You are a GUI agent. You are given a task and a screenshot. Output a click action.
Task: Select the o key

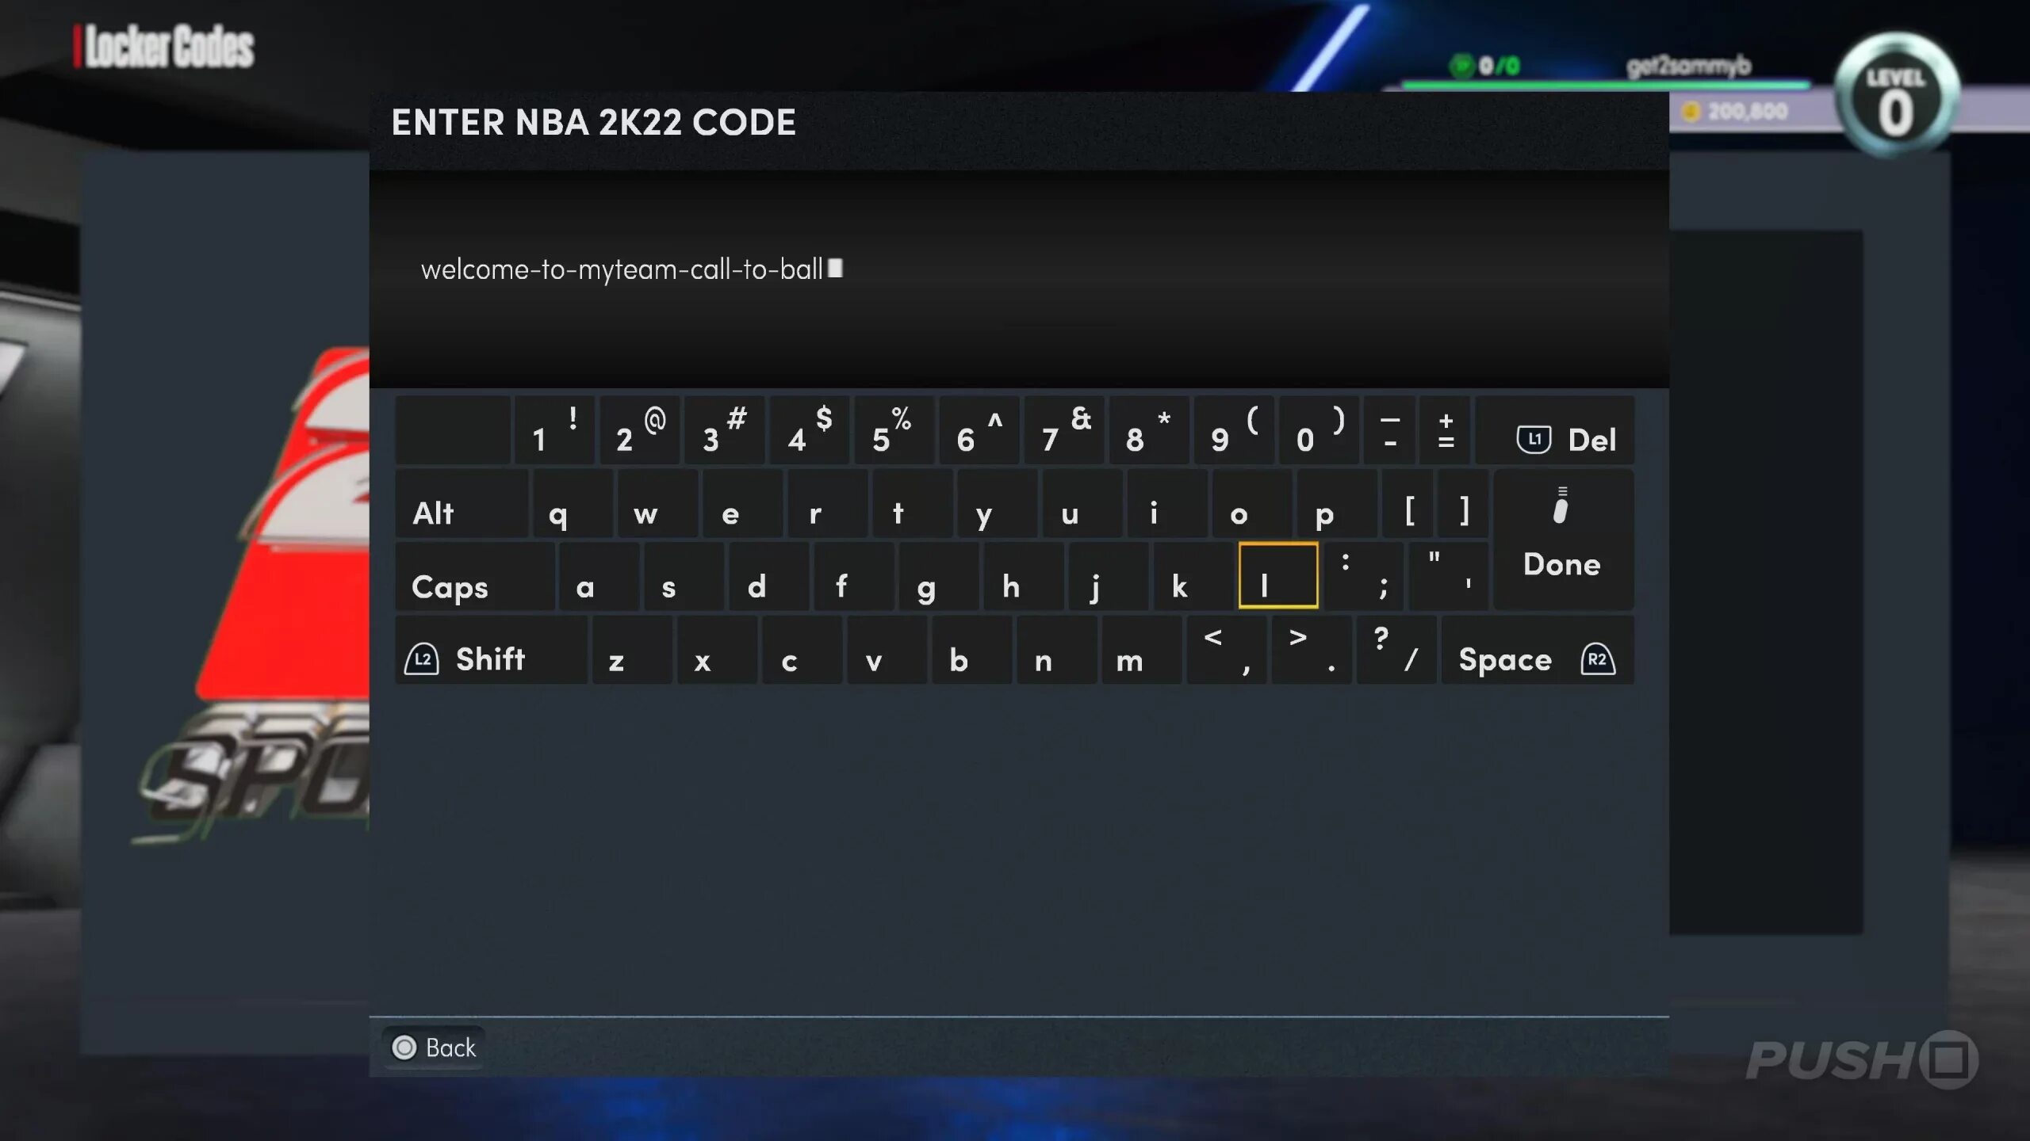1252,504
